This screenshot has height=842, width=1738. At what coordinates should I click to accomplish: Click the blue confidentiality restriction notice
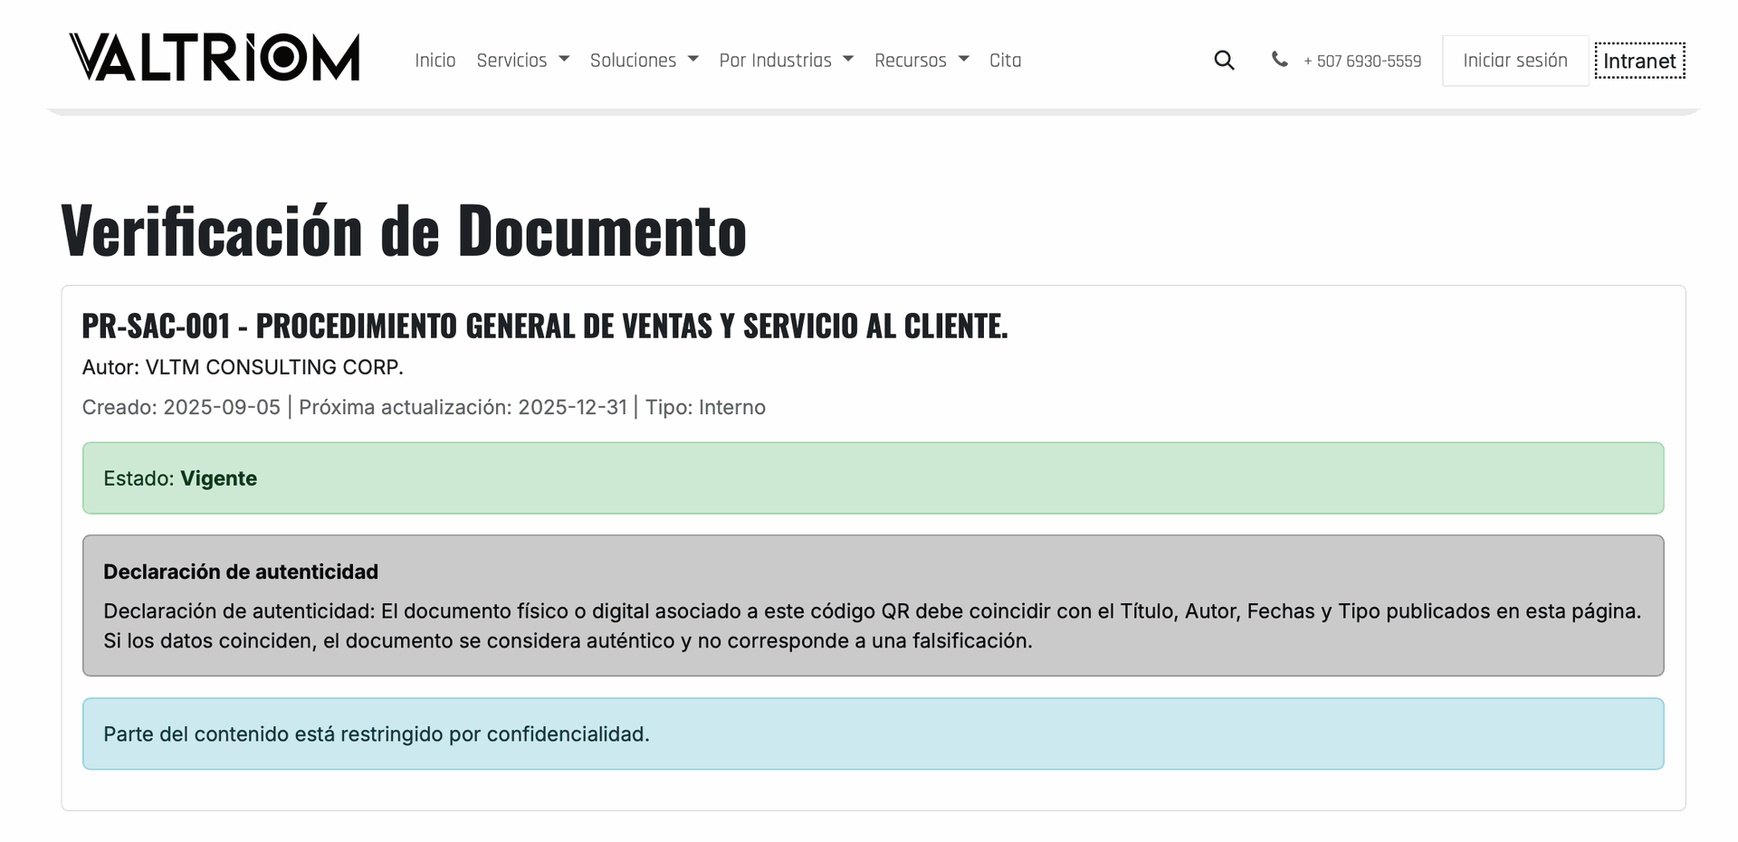click(x=873, y=734)
